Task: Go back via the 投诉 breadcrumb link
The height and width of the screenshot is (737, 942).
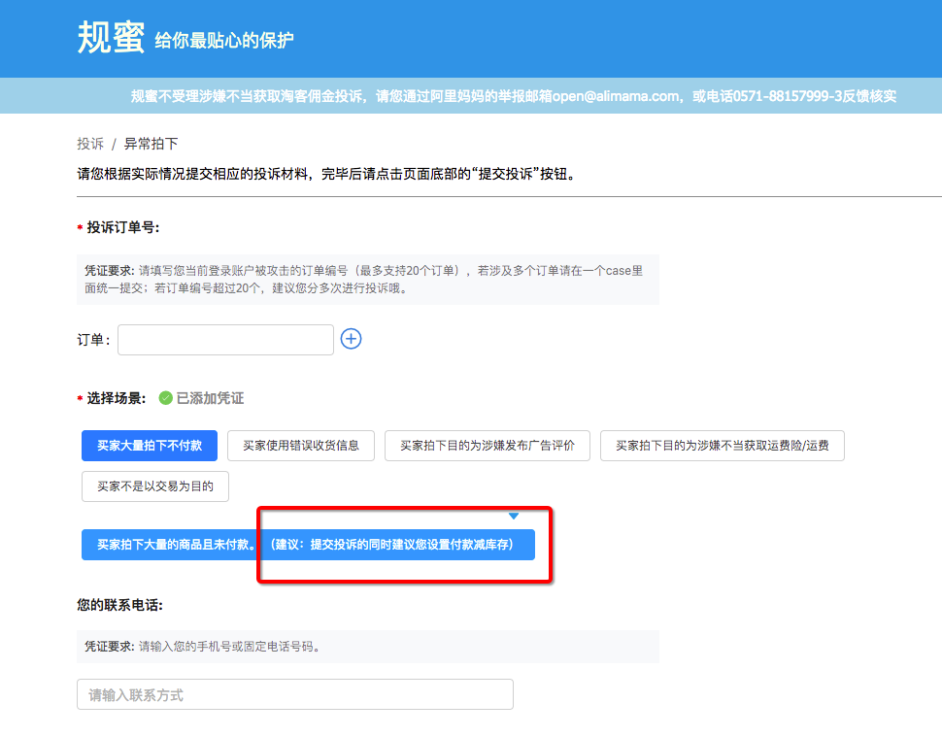Action: [90, 144]
